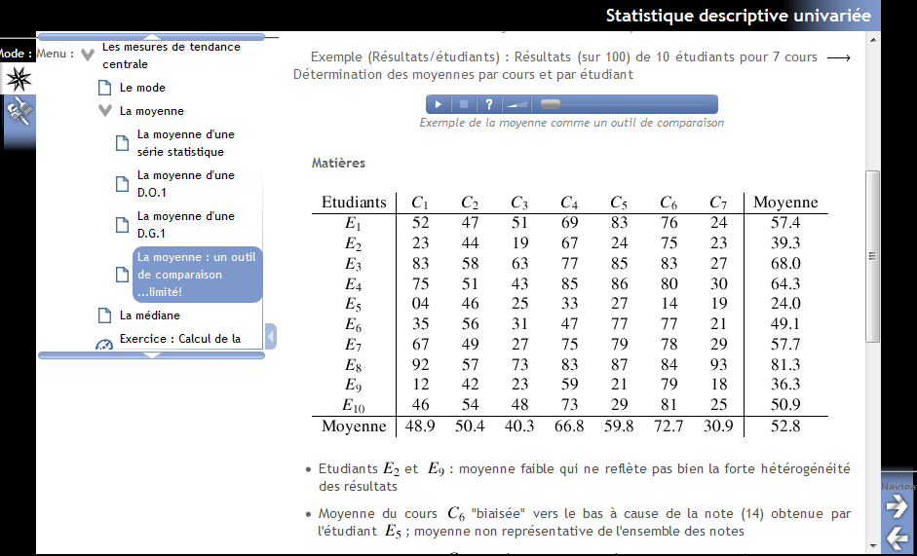Open the Le mode page
The image size is (917, 556).
click(x=142, y=88)
